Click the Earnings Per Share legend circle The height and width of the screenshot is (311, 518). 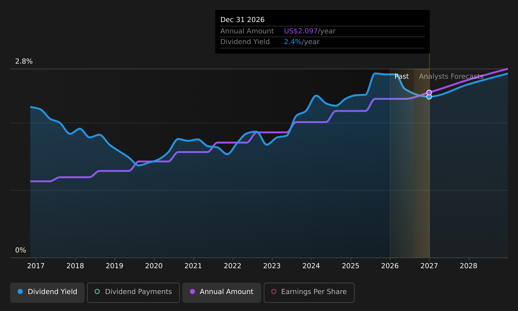click(274, 291)
